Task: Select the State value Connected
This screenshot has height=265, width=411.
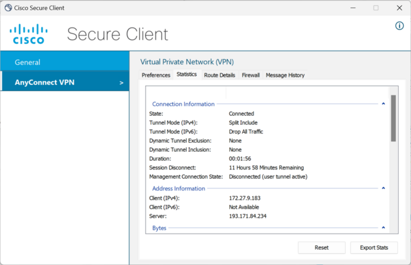Action: pyautogui.click(x=241, y=114)
